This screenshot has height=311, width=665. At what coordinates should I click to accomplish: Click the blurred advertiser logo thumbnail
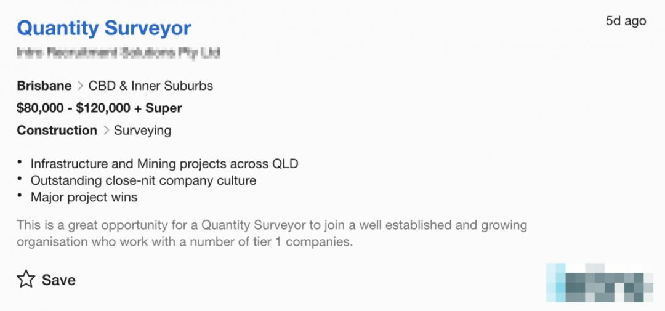coord(598,283)
